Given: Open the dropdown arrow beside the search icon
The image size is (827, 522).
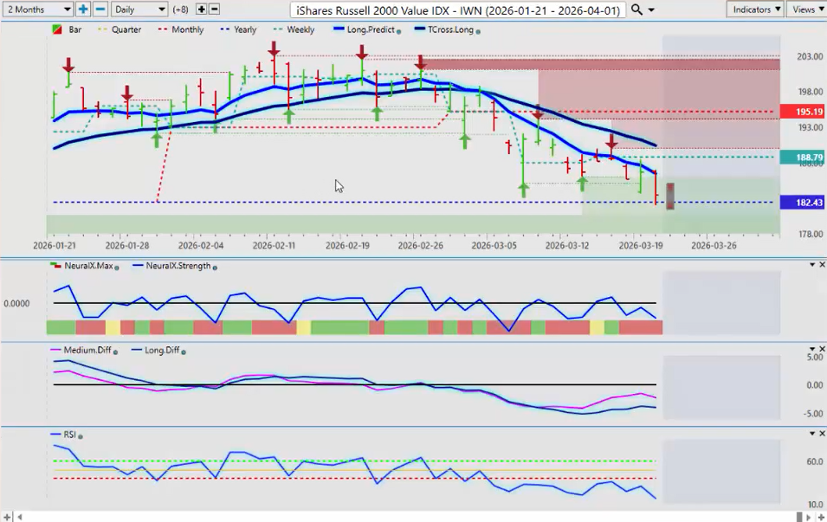Looking at the screenshot, I should [651, 10].
